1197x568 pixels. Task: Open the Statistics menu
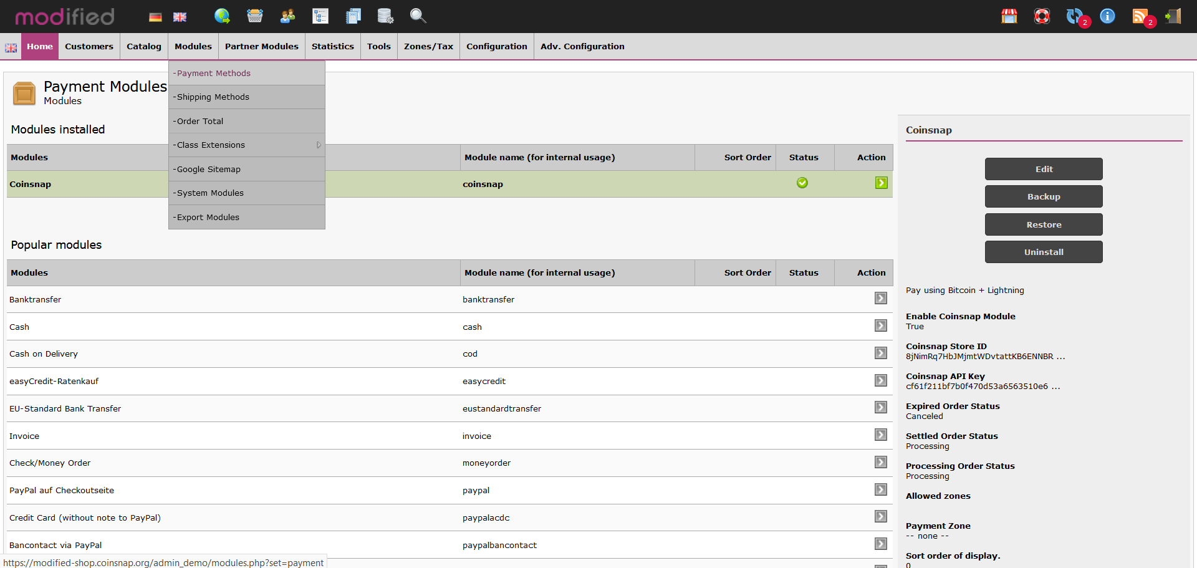point(333,46)
